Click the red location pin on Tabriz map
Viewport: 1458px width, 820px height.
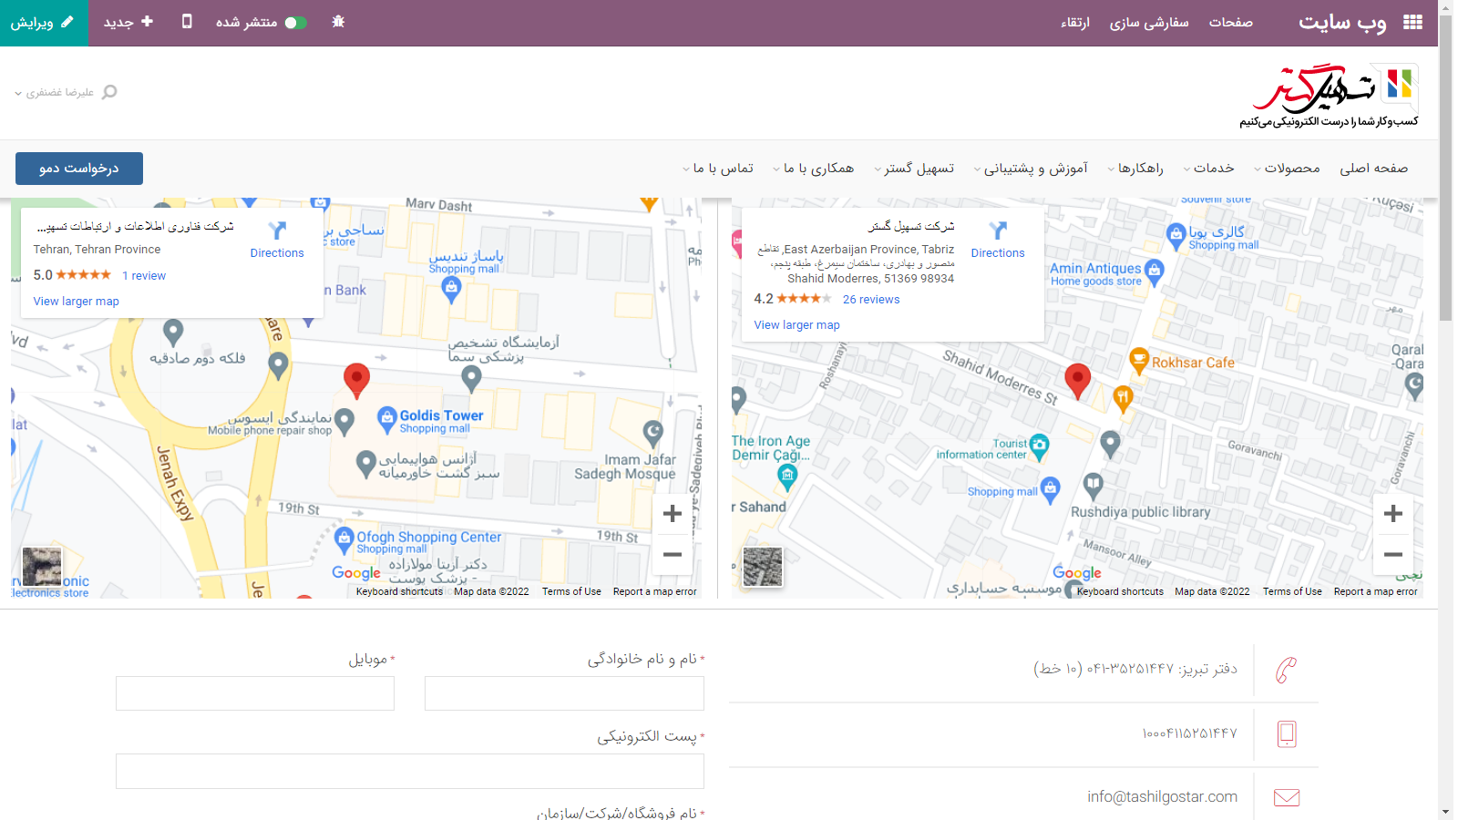pos(1078,380)
